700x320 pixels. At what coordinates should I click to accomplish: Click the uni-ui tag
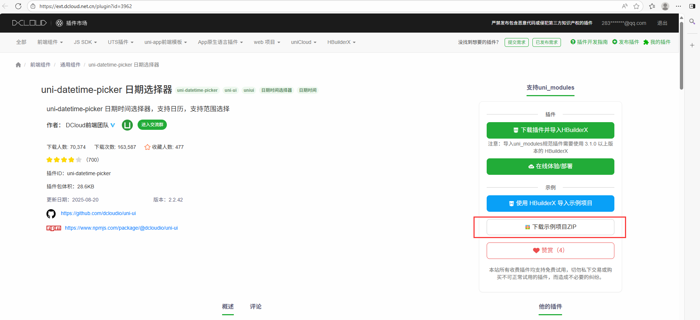click(231, 90)
